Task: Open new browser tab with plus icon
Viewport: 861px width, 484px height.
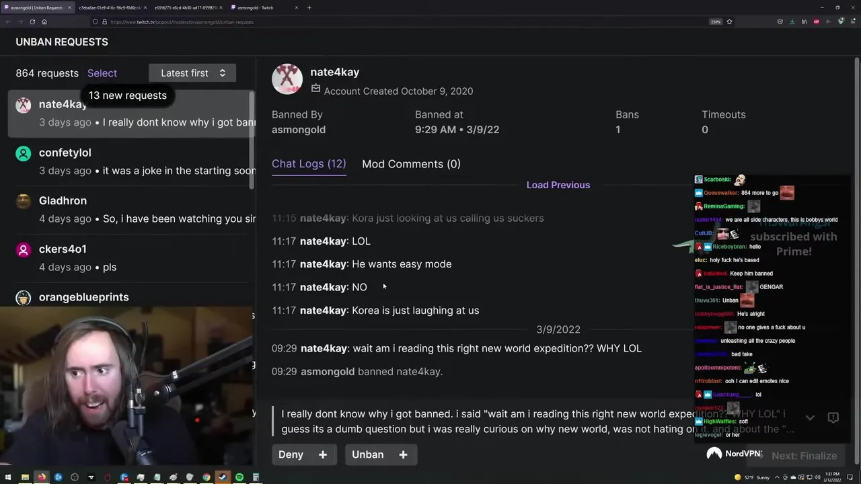Action: coord(309,7)
